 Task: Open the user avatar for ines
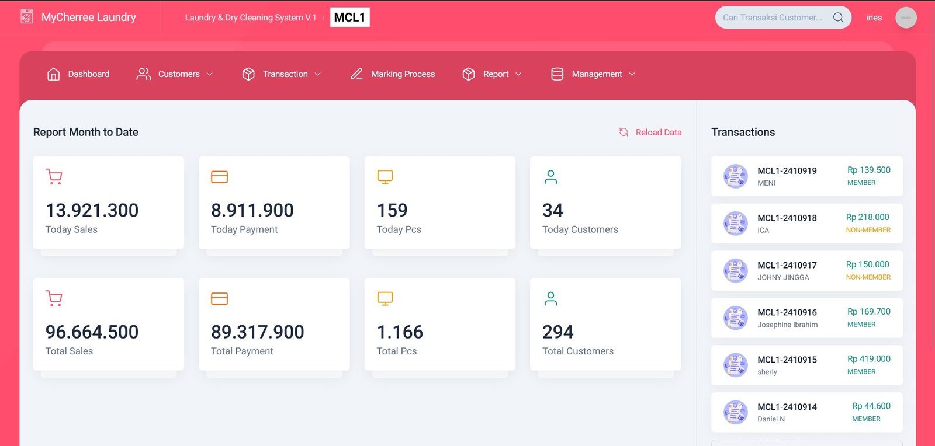[906, 18]
